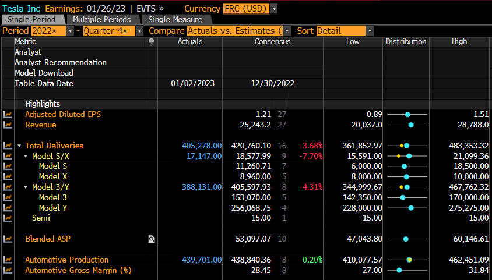Open chart icon for Total Deliveries

pos(8,146)
